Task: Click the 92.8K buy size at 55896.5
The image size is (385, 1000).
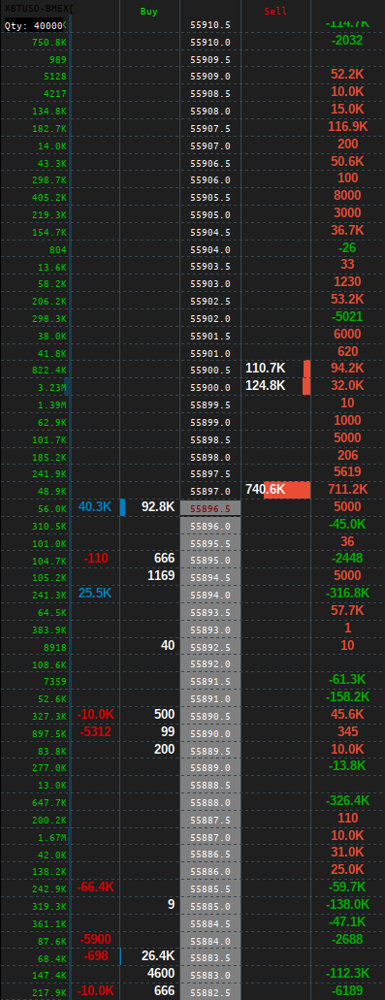Action: [x=158, y=507]
